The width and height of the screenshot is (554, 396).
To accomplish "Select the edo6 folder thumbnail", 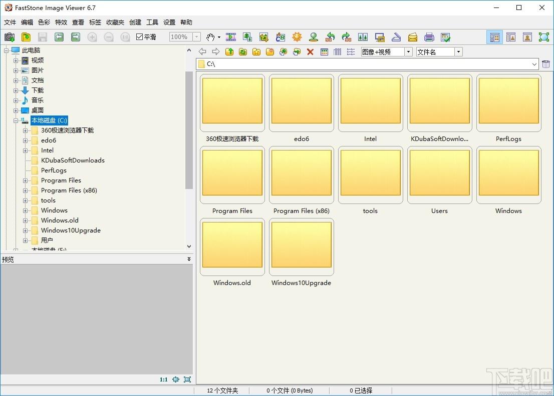I will point(302,103).
